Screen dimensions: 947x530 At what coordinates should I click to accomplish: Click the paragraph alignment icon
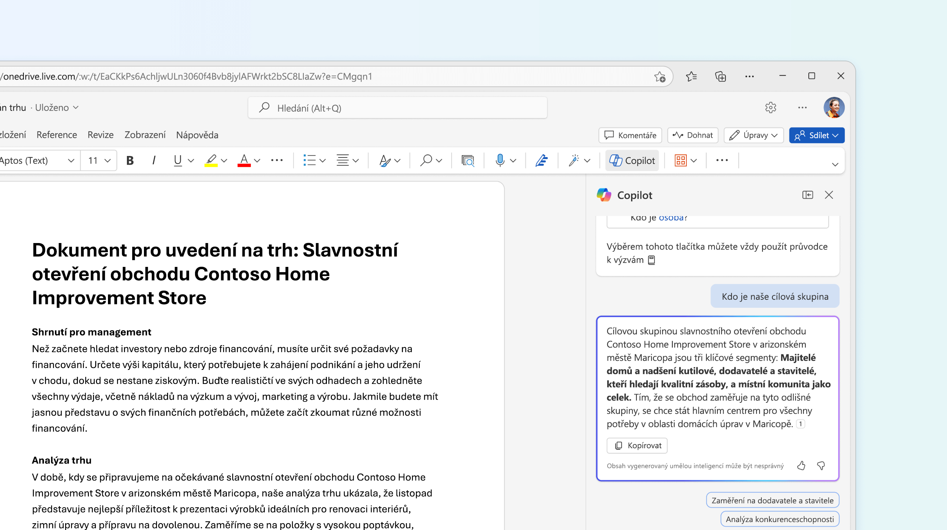coord(343,161)
